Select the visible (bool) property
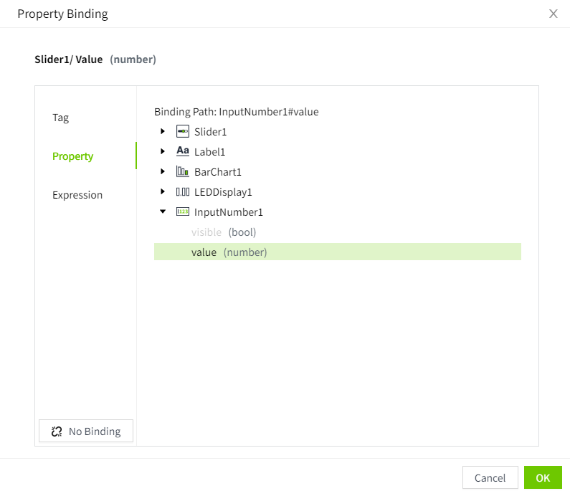Image resolution: width=570 pixels, height=491 pixels. (x=223, y=232)
